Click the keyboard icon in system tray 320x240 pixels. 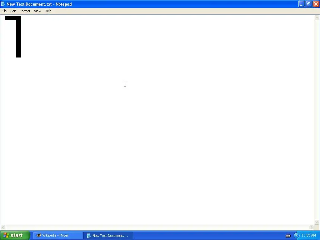pos(288,236)
